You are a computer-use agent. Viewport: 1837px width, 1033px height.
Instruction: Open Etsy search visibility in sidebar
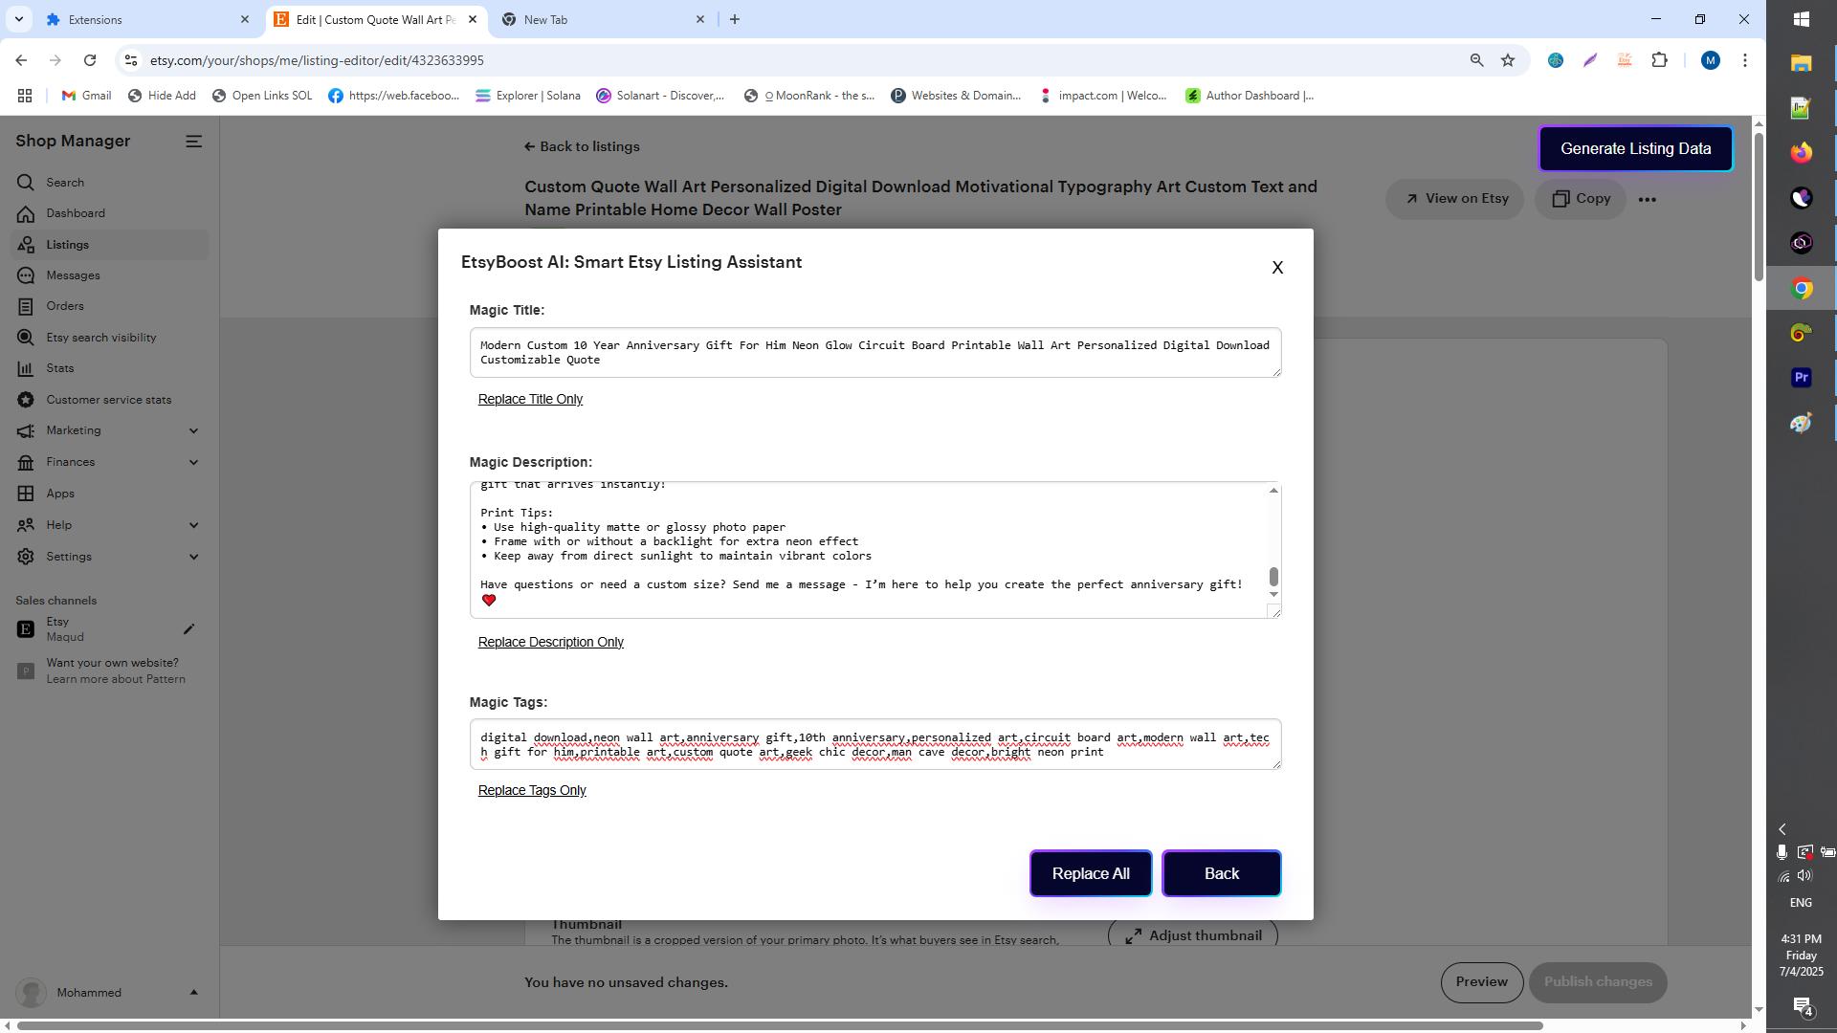pos(100,338)
